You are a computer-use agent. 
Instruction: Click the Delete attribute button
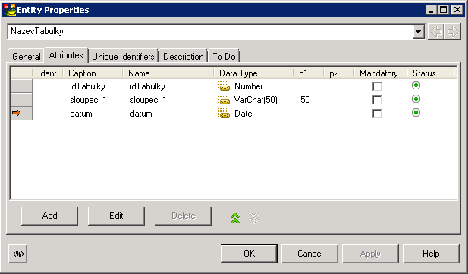(x=183, y=216)
